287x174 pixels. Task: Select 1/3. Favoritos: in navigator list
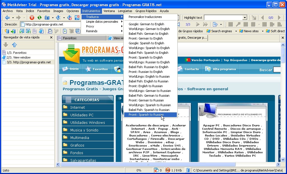pos(28,53)
